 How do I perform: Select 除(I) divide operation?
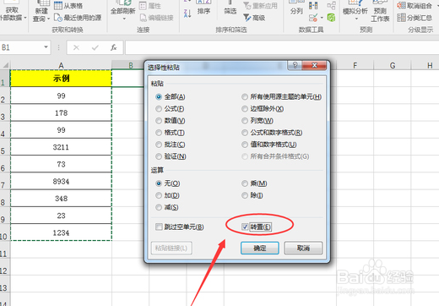(x=252, y=195)
